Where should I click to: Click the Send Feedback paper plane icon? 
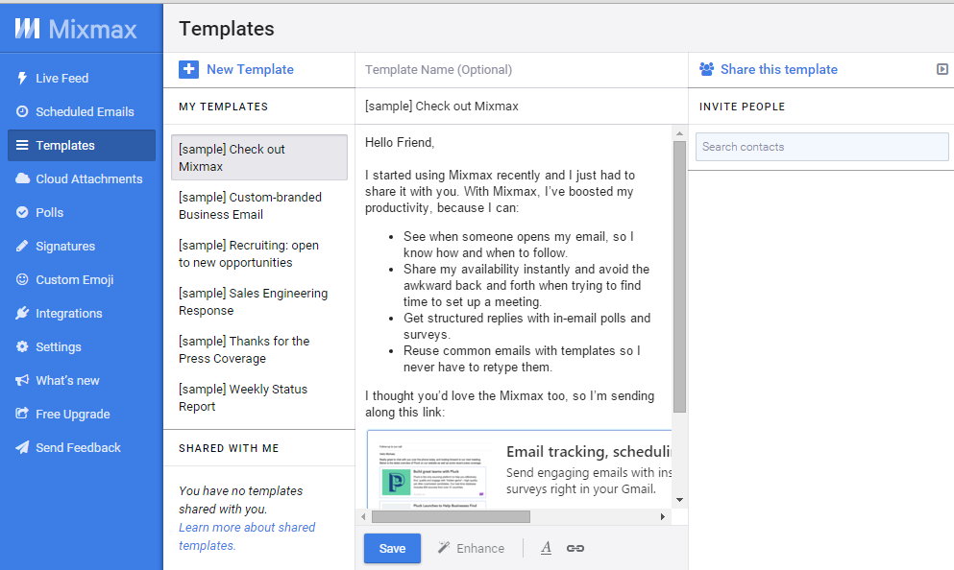pos(22,447)
